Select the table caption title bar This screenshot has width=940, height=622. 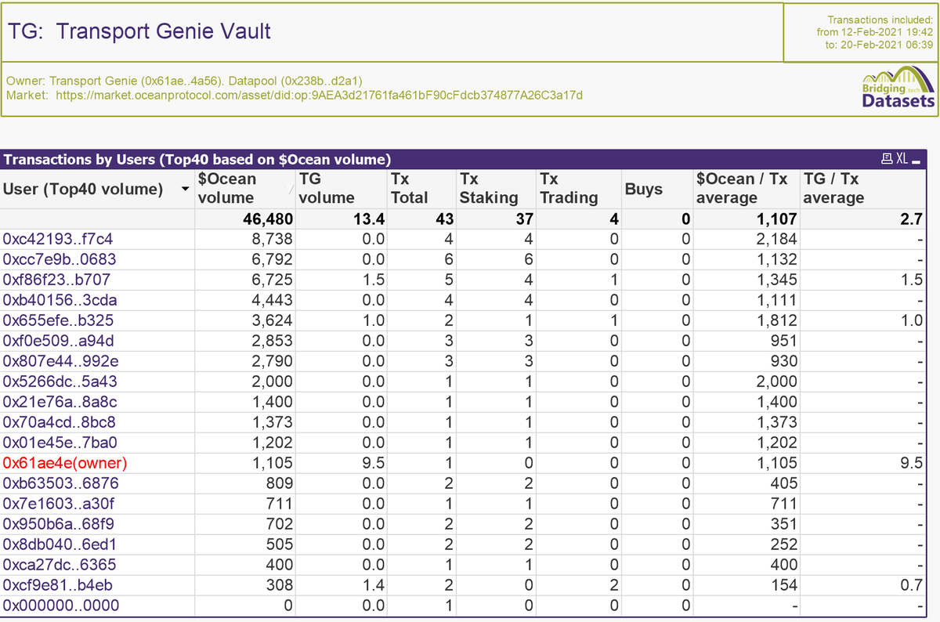tap(463, 159)
